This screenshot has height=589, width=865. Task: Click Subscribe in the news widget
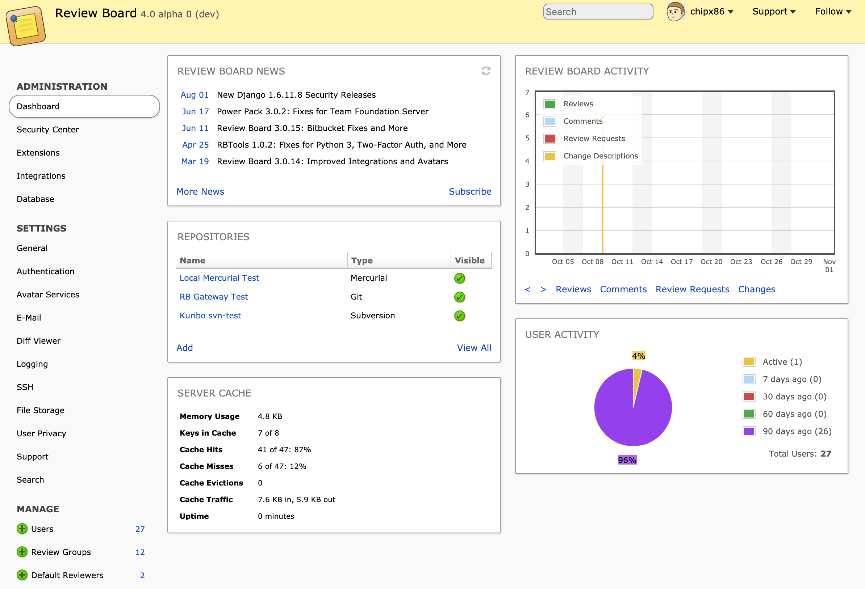470,191
